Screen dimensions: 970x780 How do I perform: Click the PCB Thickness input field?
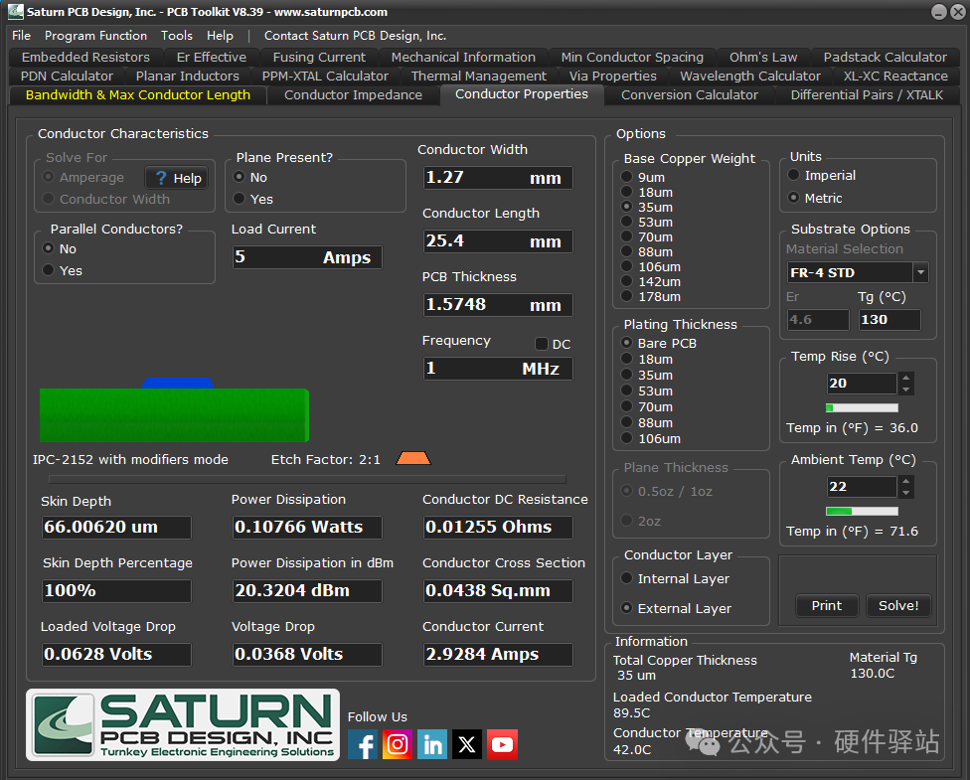coord(498,305)
